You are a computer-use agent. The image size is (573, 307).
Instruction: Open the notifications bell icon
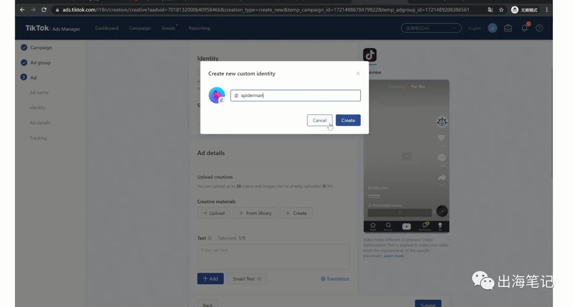point(525,28)
